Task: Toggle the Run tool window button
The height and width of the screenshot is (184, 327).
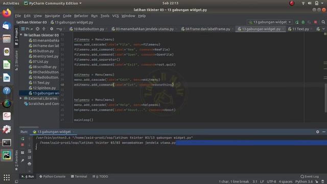Action: [x=28, y=176]
